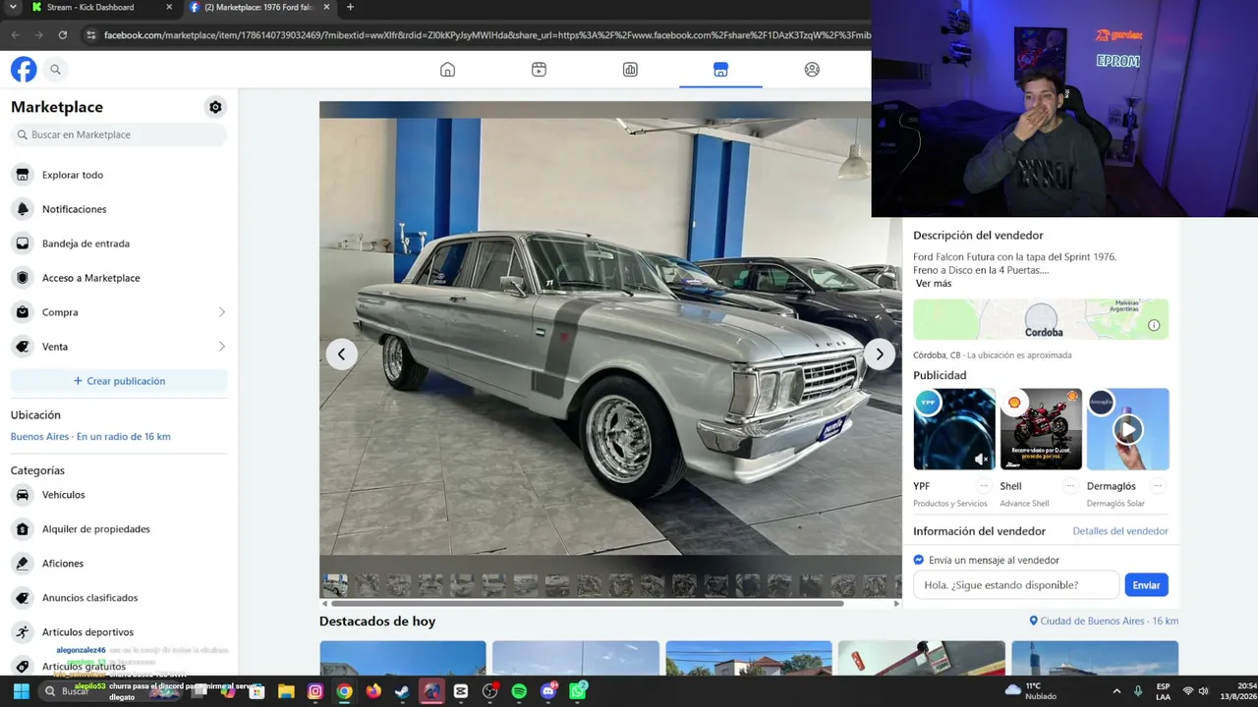Send message with Enviar button
This screenshot has height=707, width=1258.
click(1146, 585)
